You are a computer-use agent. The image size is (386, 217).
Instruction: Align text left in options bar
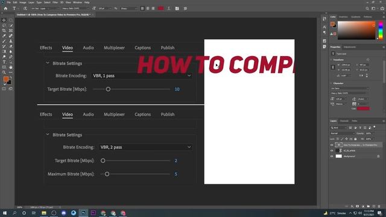[142, 8]
